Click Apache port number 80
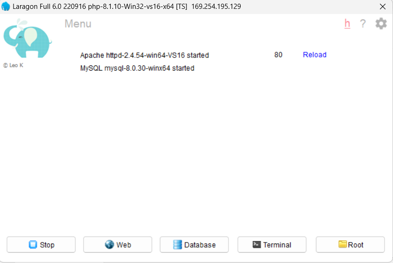The image size is (393, 263). click(278, 55)
